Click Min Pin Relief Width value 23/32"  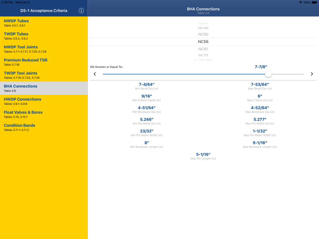(x=146, y=131)
